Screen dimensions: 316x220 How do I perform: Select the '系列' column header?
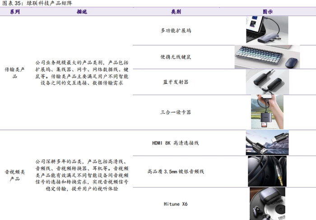tap(15, 12)
